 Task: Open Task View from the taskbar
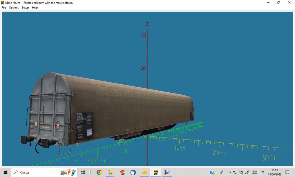tap(83, 172)
